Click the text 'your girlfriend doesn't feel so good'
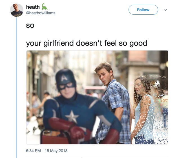The width and height of the screenshot is (179, 158). [87, 43]
